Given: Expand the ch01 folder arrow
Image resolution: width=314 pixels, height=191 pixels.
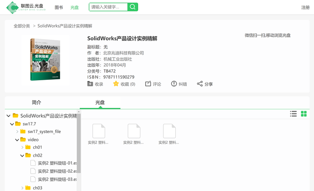Looking at the screenshot, I should coord(22,147).
